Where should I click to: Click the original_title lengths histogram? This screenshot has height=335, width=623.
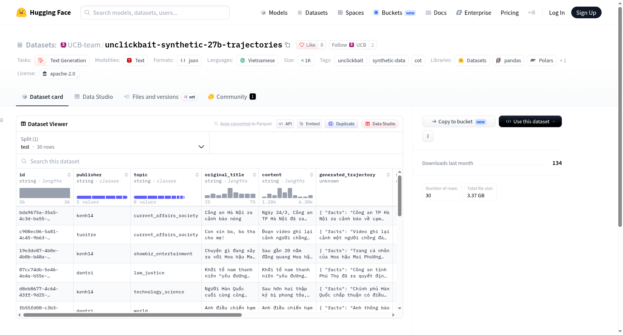point(230,193)
